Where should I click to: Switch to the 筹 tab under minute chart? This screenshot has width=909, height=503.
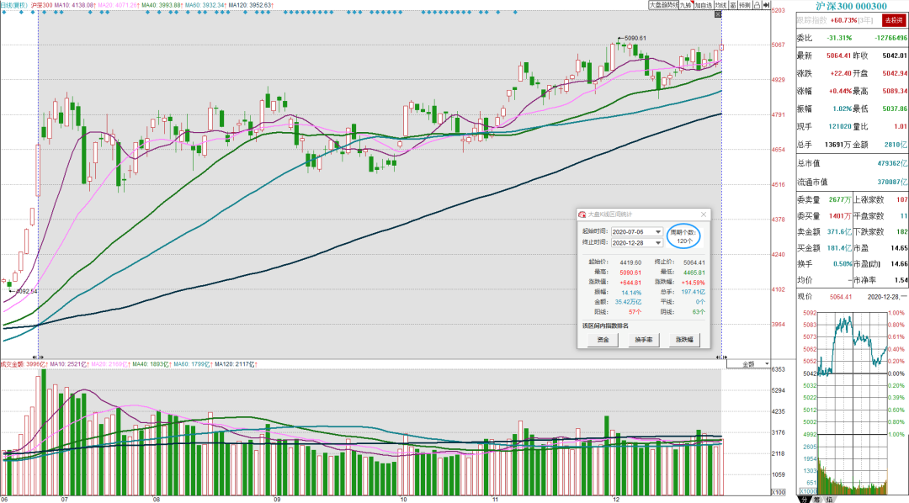tap(816, 499)
